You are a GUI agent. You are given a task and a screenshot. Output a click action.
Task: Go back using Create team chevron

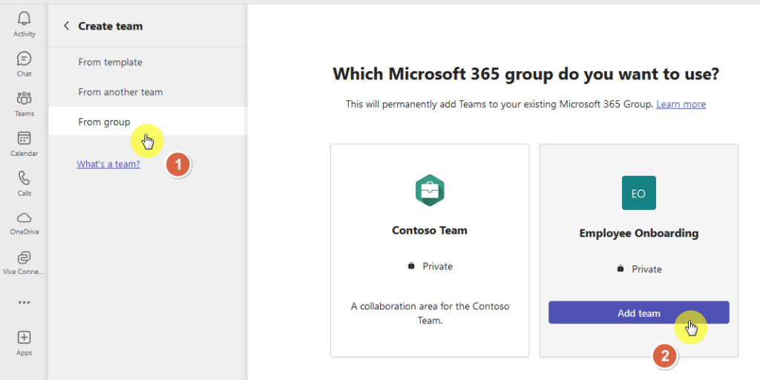66,26
